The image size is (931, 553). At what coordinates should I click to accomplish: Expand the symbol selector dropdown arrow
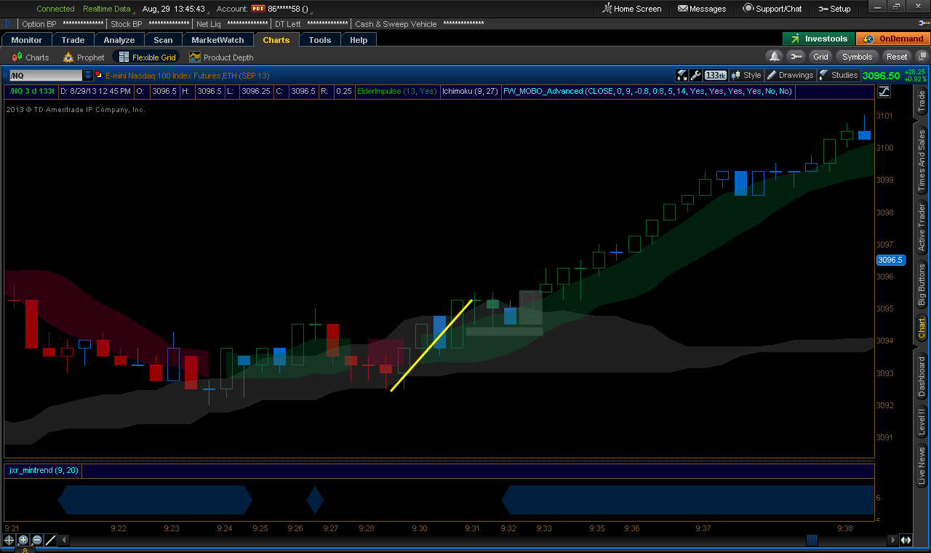coord(88,75)
